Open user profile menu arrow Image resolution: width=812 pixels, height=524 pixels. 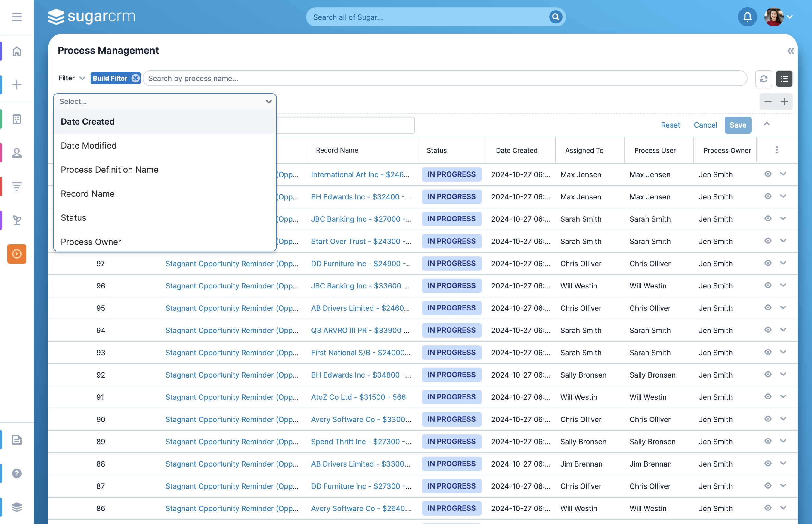pyautogui.click(x=789, y=17)
